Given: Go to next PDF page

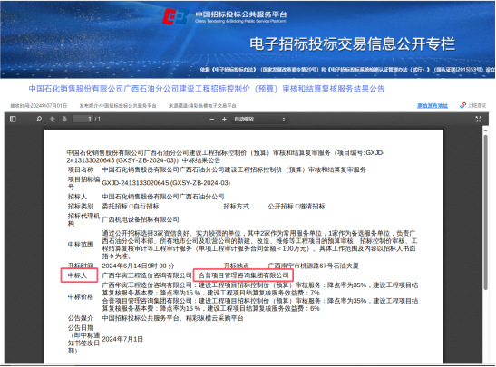Looking at the screenshot, I should [x=65, y=120].
